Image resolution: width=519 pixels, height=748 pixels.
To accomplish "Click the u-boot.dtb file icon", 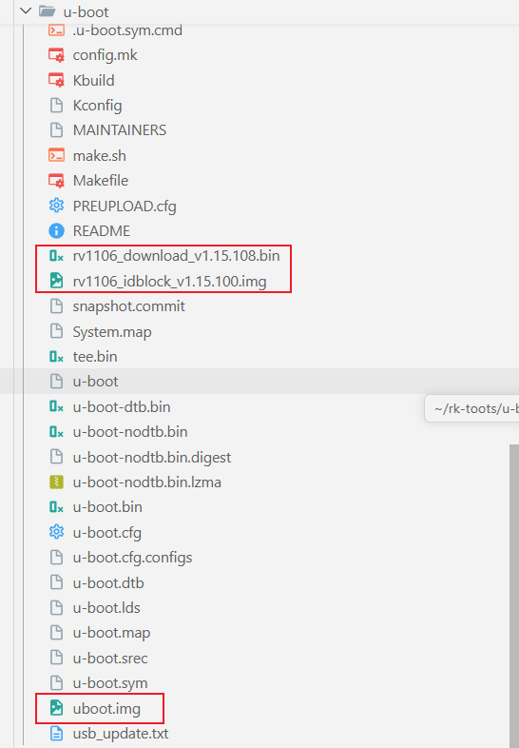I will point(56,582).
